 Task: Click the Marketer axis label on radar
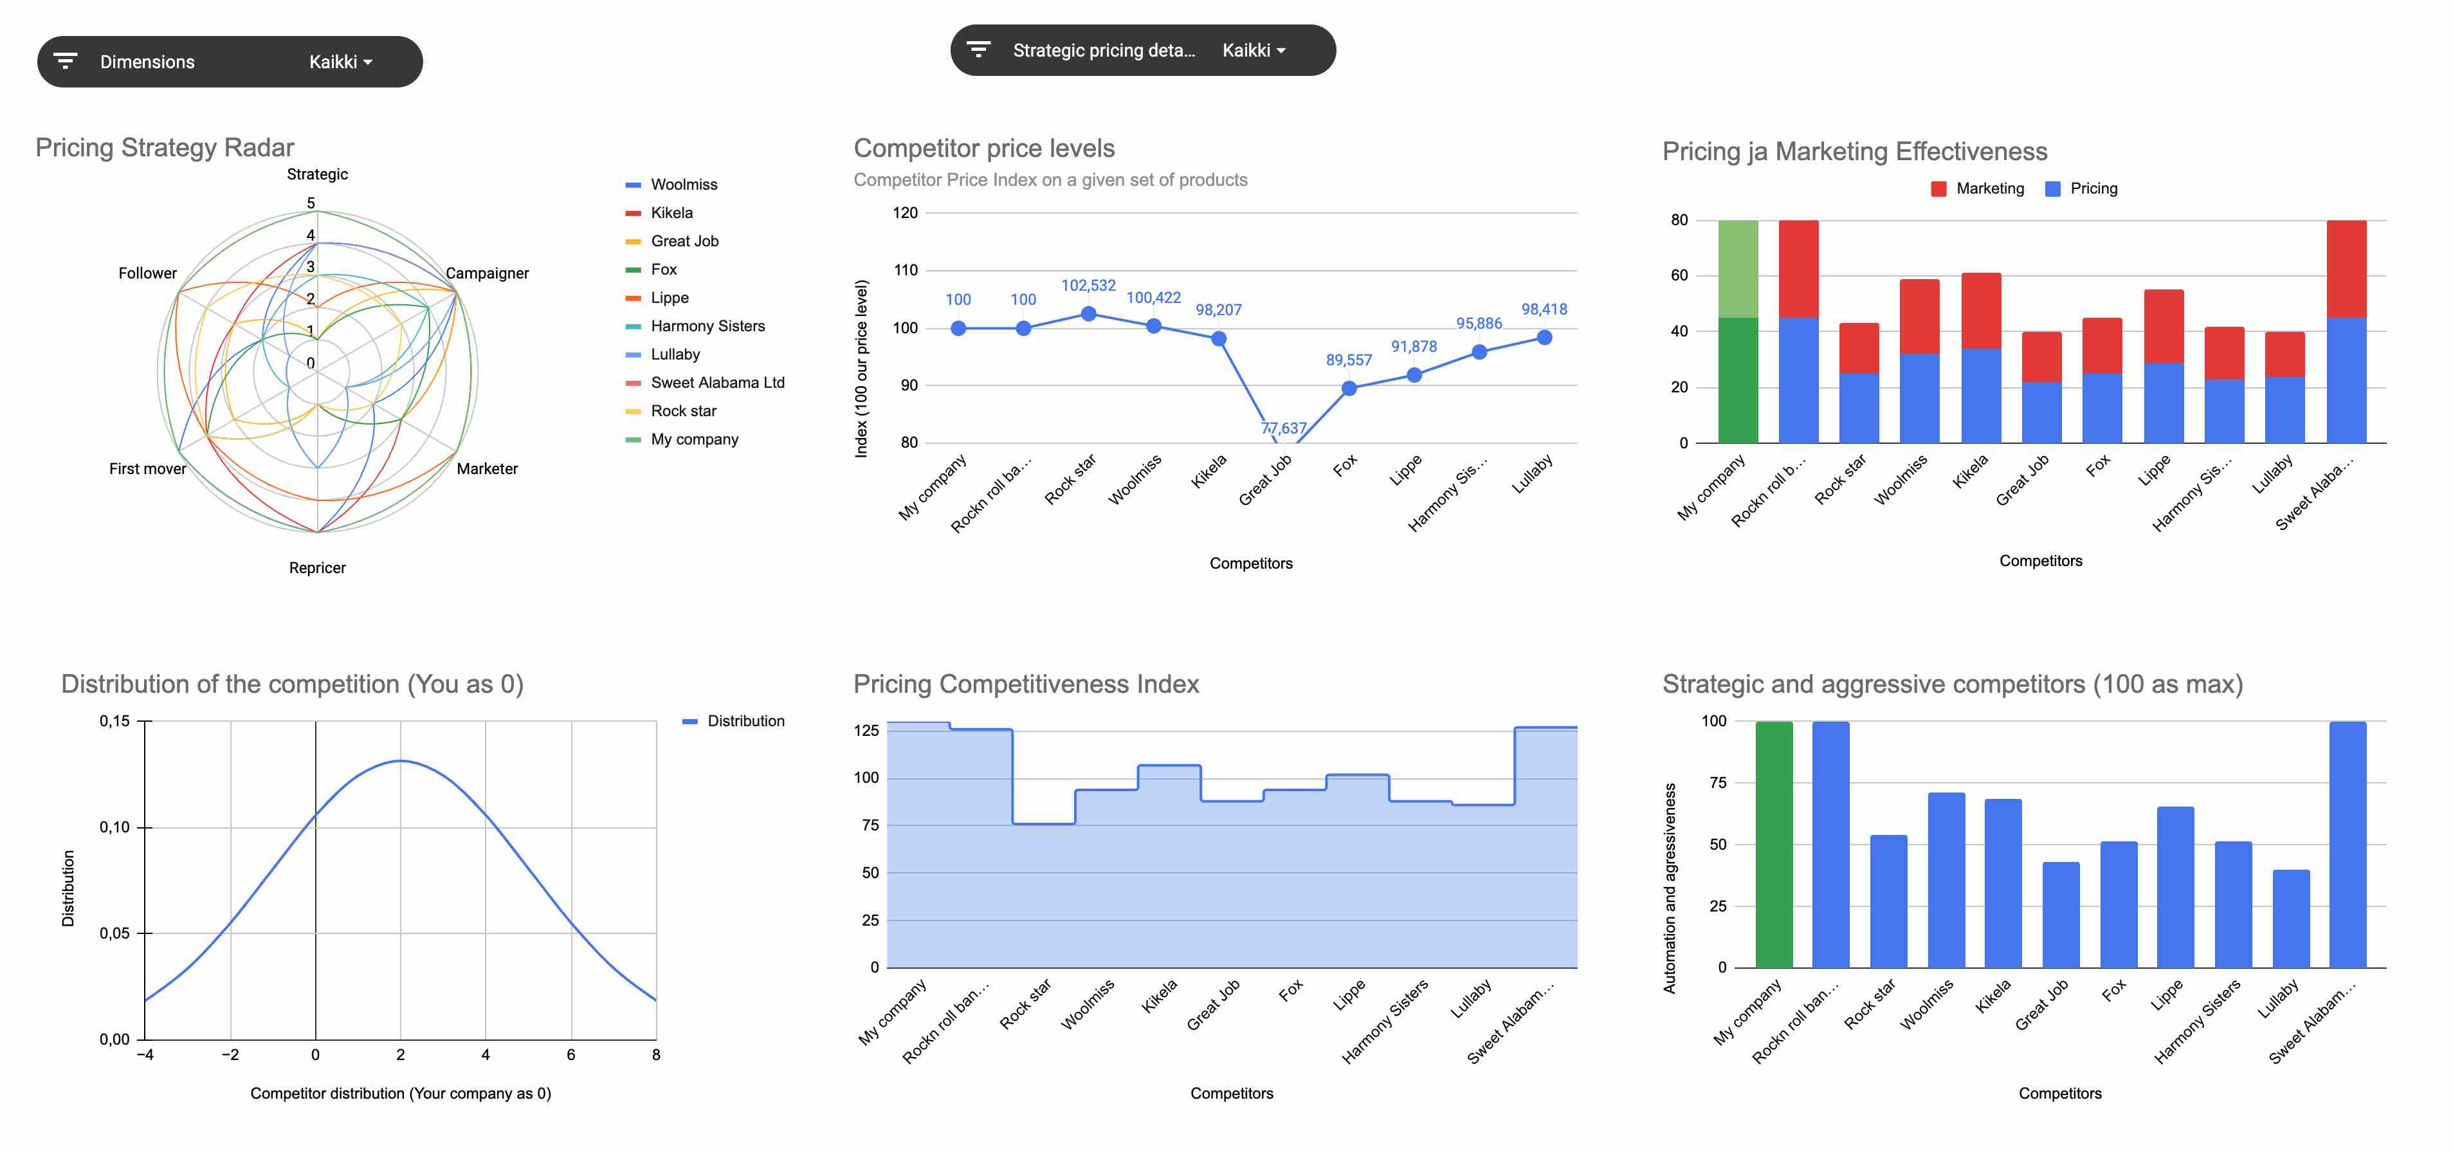point(487,468)
